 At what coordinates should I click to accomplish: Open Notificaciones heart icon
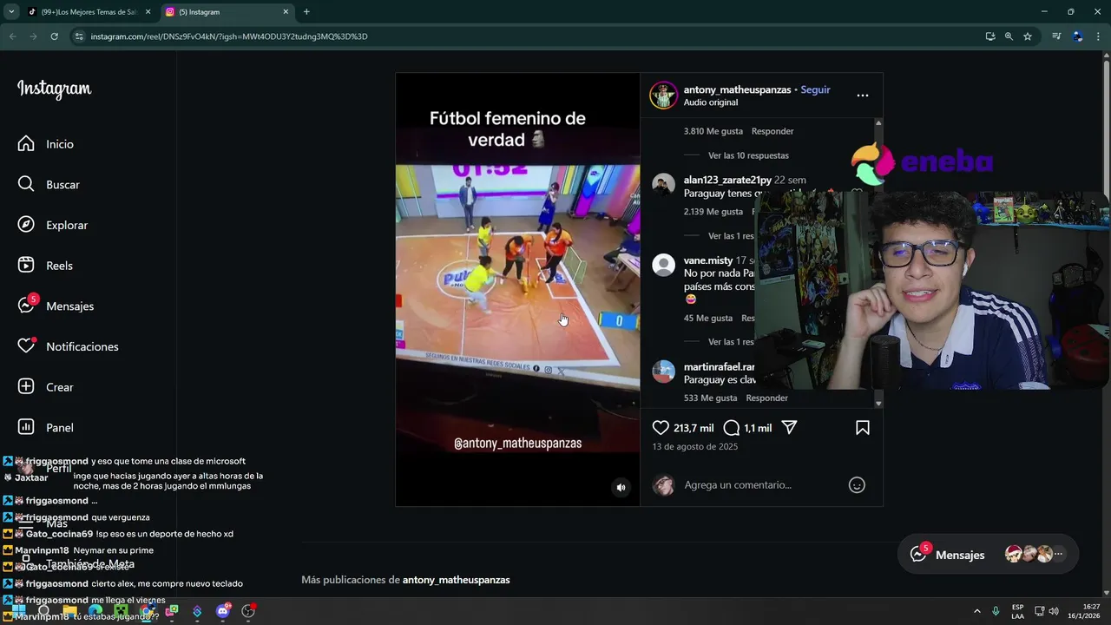pyautogui.click(x=26, y=346)
